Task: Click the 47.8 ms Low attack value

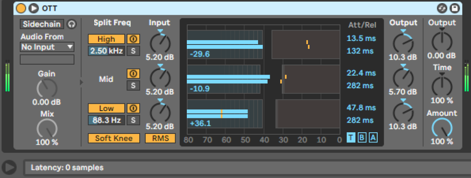Action: coord(362,107)
